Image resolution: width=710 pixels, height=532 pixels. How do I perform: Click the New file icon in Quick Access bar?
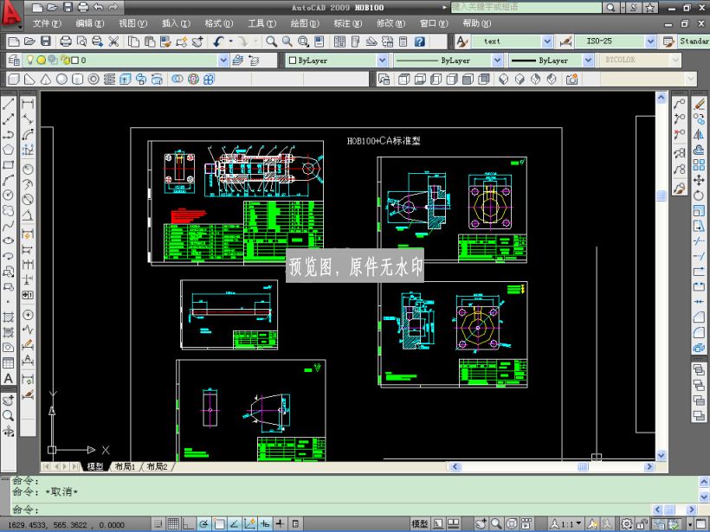[x=38, y=7]
